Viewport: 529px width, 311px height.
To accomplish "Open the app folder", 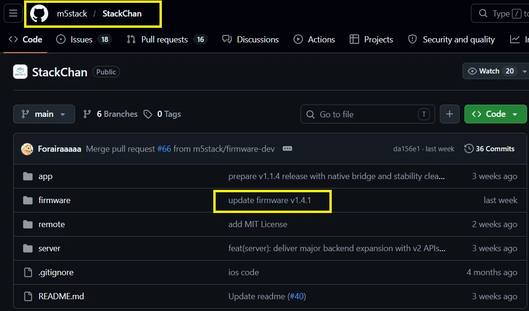I will point(45,177).
